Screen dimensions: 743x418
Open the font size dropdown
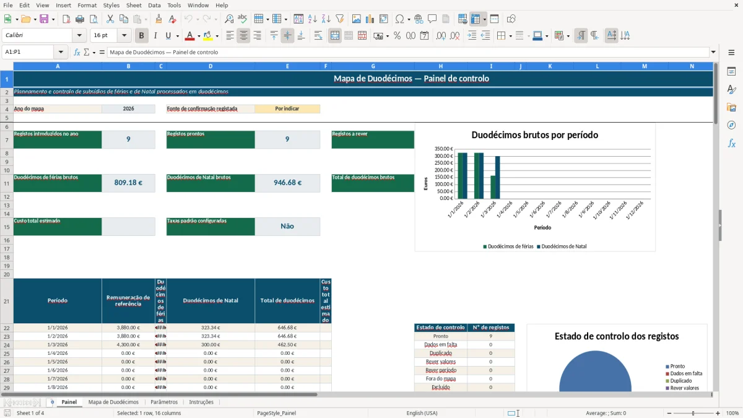124,36
